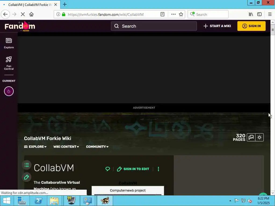275x206 pixels.
Task: Click the green padlock security icon
Action: point(64,14)
